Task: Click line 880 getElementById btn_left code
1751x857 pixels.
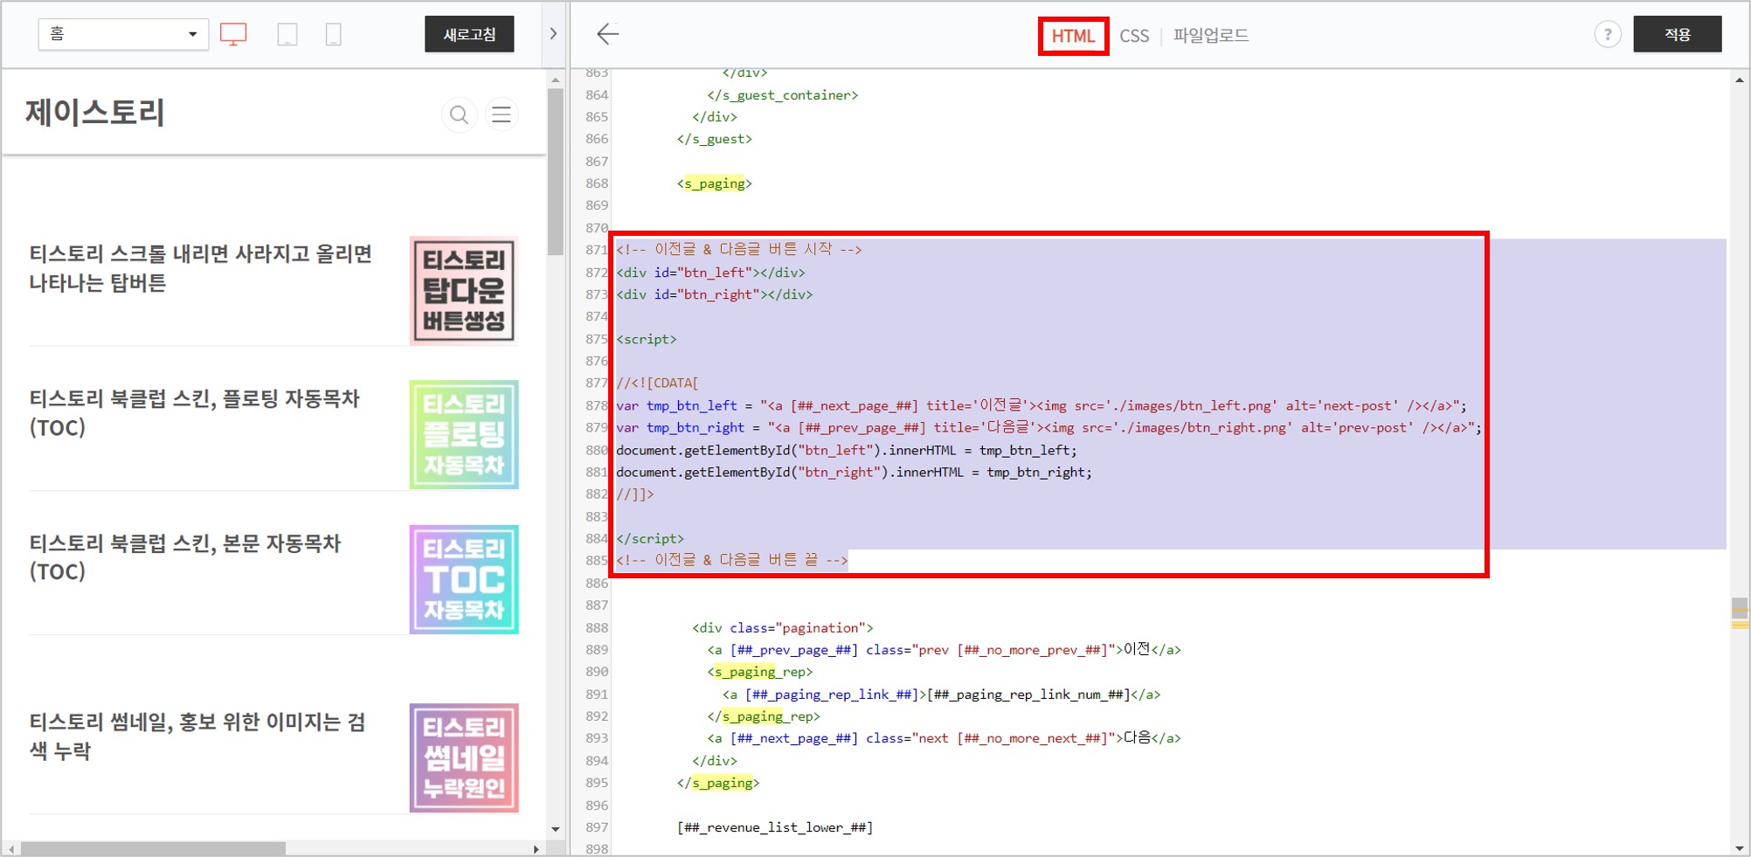Action: (x=846, y=450)
